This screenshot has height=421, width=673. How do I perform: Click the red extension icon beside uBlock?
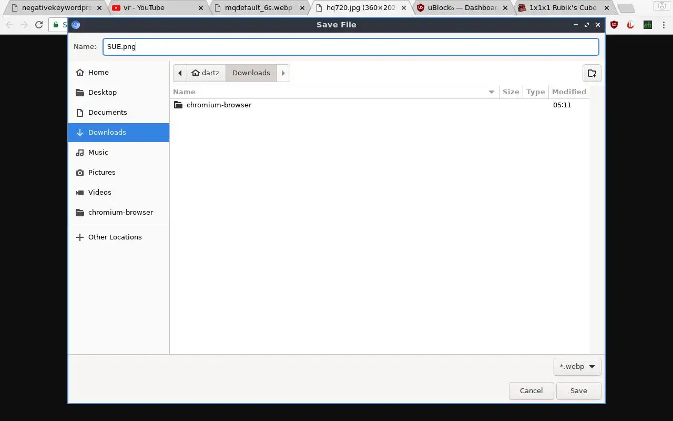(x=630, y=25)
